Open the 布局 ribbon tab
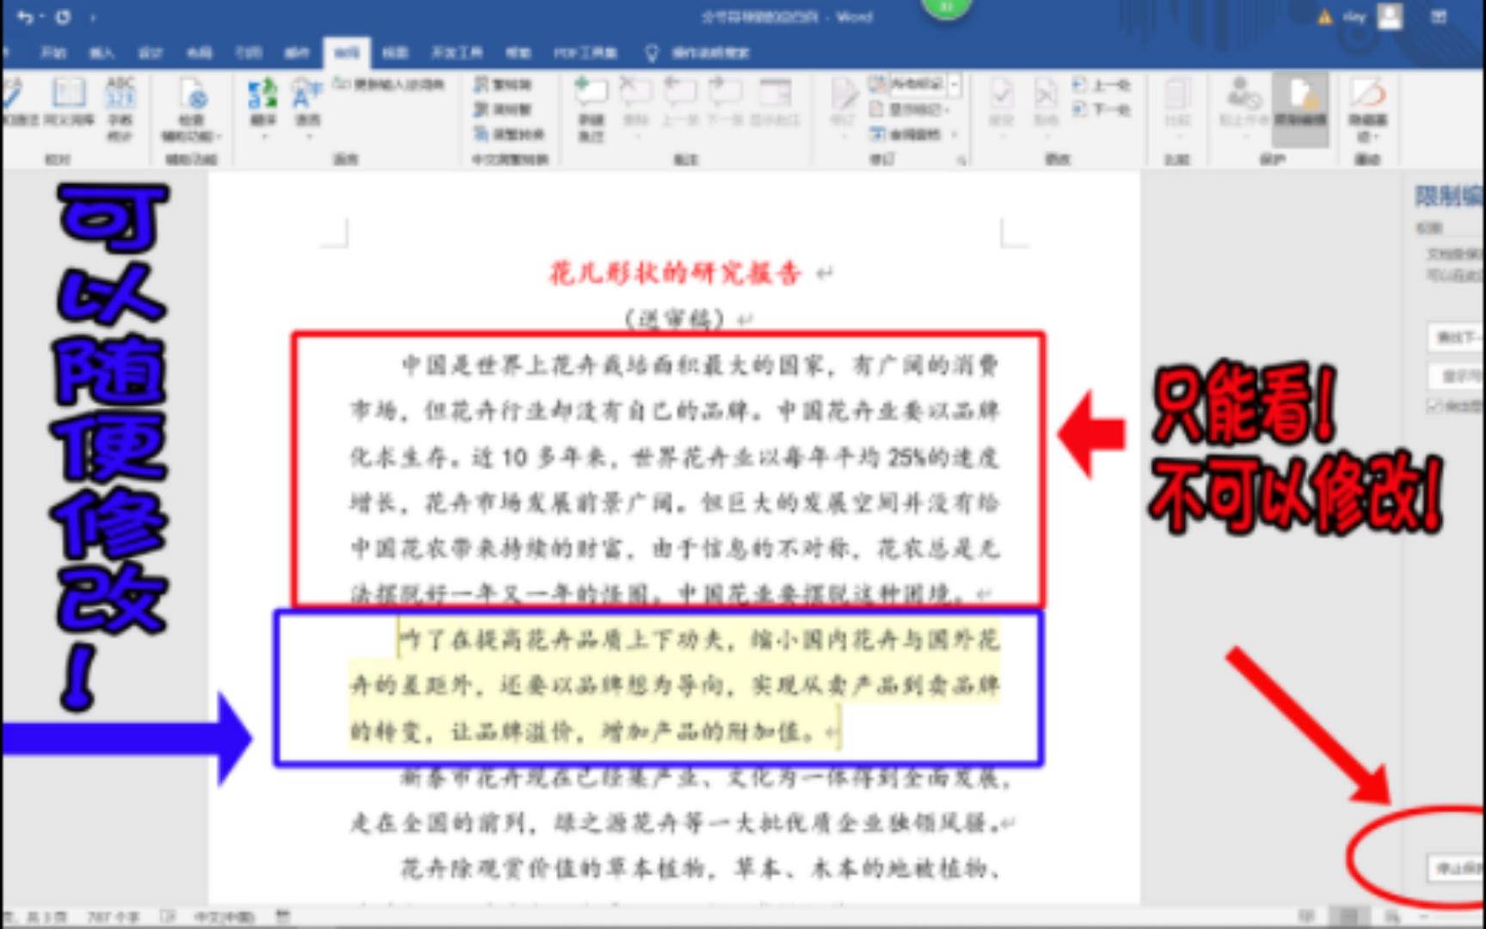 pyautogui.click(x=200, y=52)
